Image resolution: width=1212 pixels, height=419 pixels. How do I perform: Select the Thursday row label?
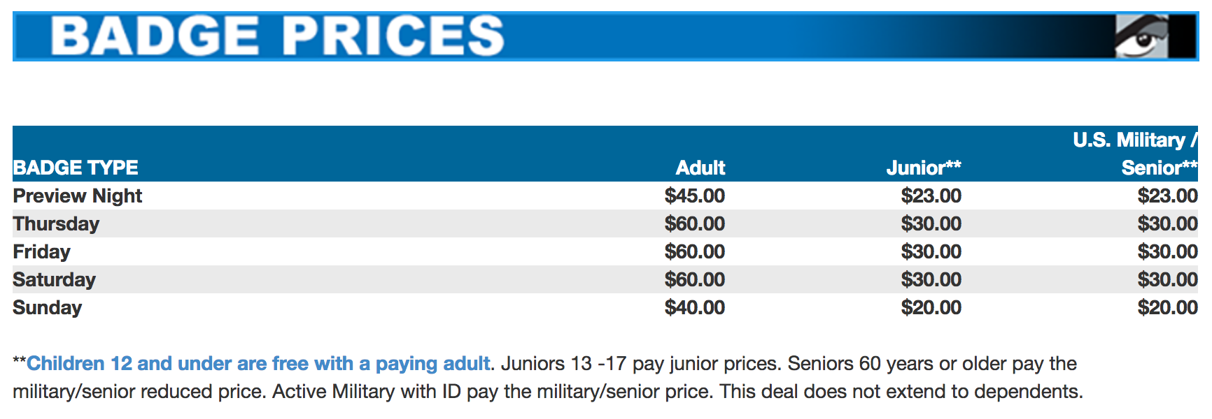tap(56, 223)
